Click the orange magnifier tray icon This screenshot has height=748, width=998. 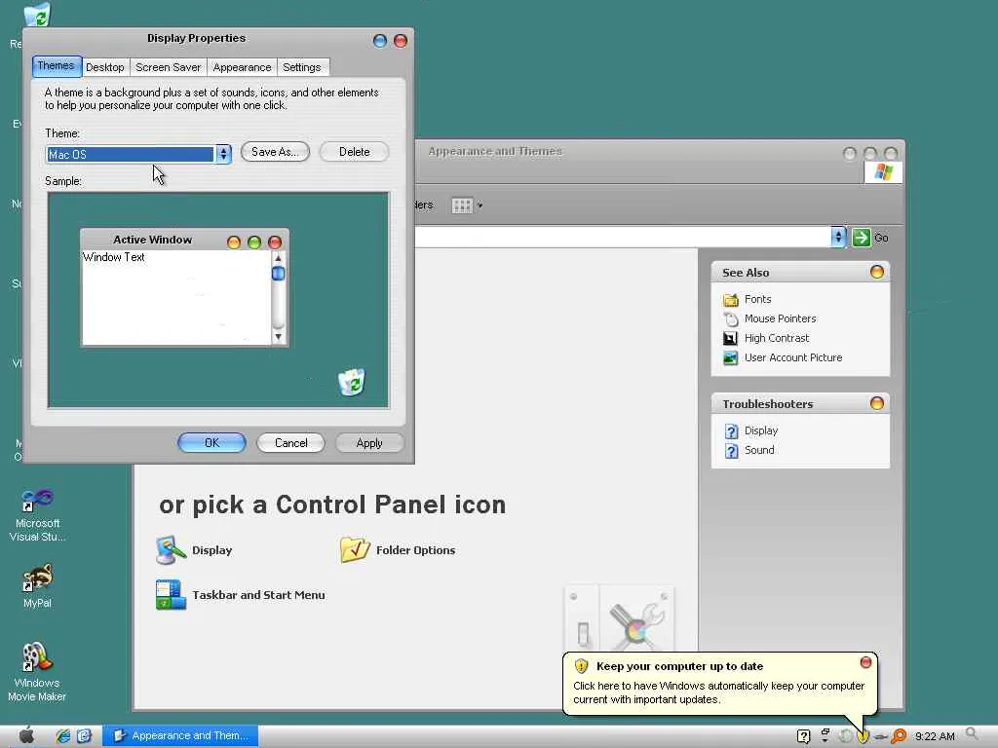[x=899, y=736]
